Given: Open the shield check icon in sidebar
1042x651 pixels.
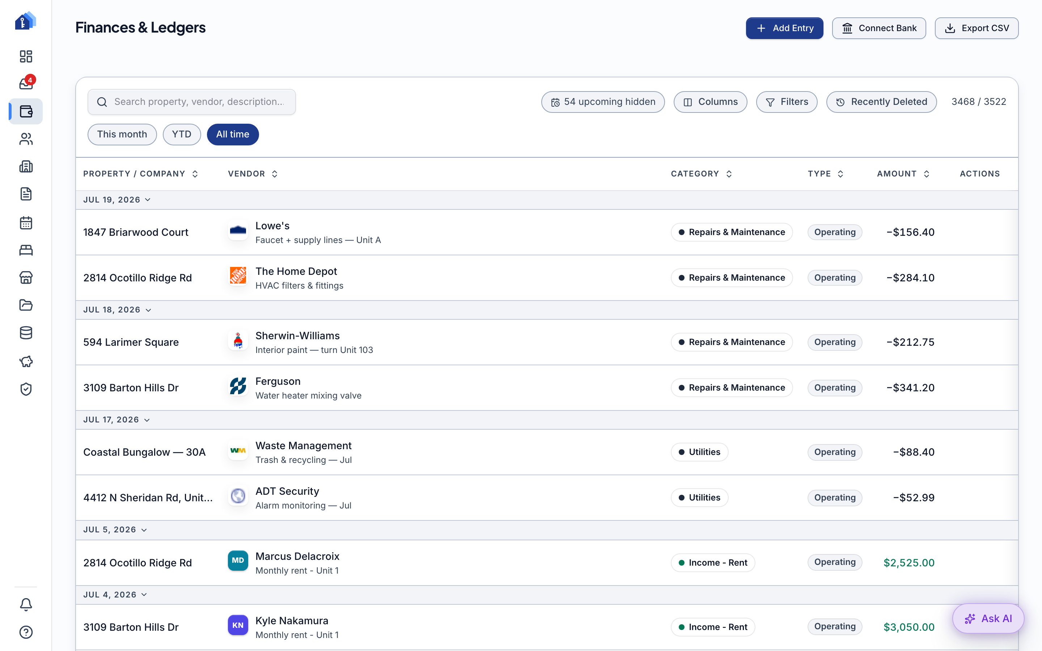Looking at the screenshot, I should pos(26,389).
